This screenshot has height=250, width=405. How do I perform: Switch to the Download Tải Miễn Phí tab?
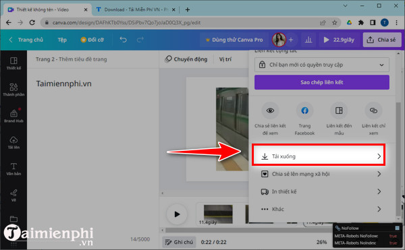click(132, 10)
